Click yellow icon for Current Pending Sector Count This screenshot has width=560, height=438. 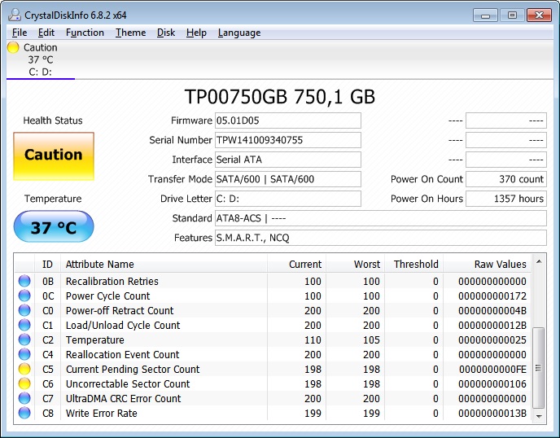coord(24,369)
